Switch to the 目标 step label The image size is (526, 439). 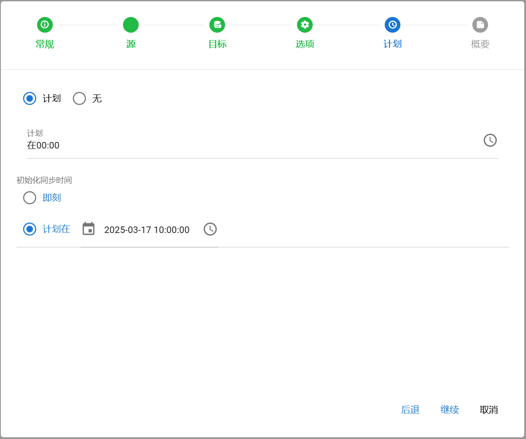217,44
